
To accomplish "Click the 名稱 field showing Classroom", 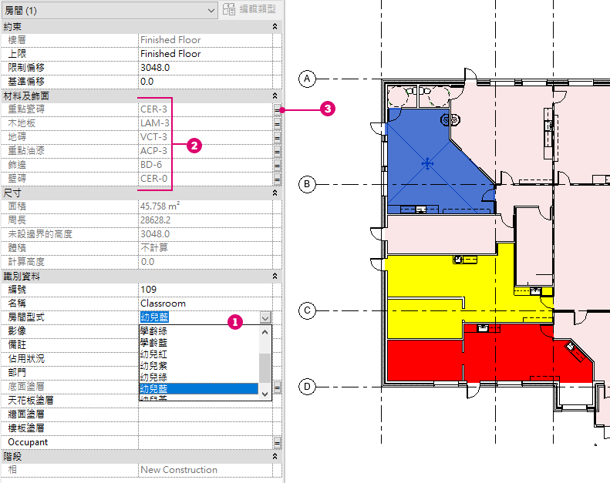I will (x=205, y=304).
